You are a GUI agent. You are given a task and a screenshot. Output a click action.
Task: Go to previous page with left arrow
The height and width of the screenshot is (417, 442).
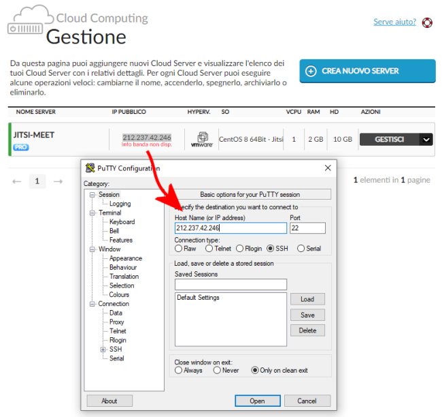coord(17,181)
